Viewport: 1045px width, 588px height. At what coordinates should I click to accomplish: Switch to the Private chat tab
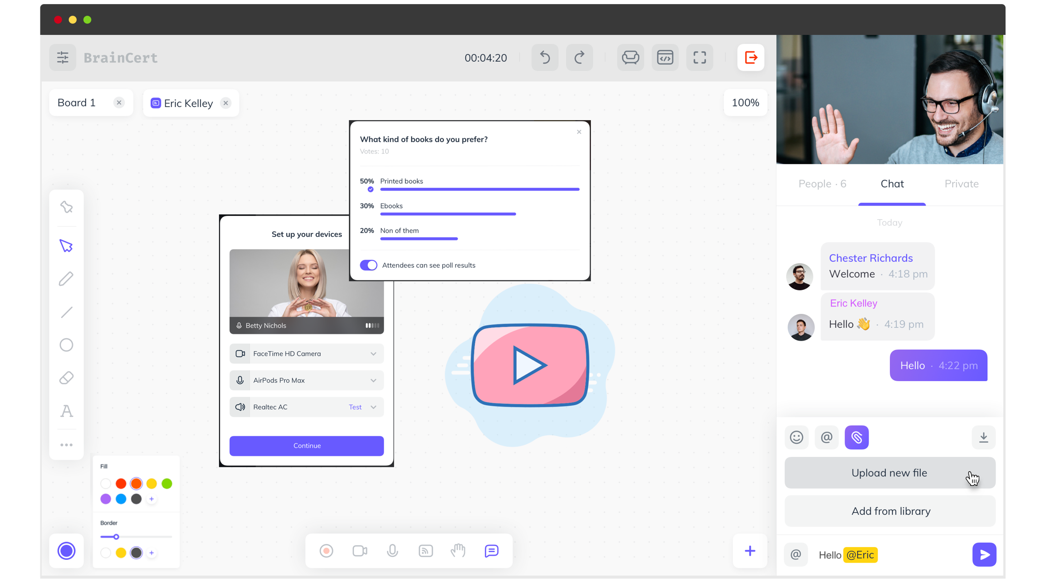pyautogui.click(x=961, y=184)
